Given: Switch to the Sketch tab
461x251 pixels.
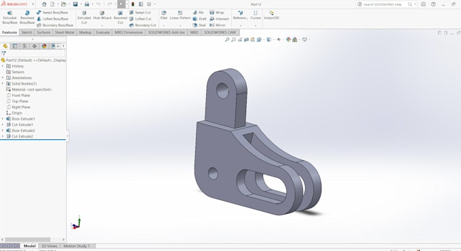Looking at the screenshot, I should (x=26, y=32).
